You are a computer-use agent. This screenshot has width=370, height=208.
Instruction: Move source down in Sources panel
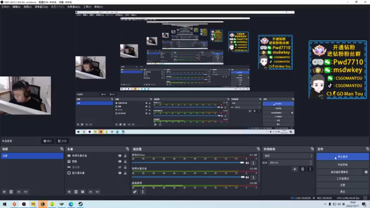(98, 192)
